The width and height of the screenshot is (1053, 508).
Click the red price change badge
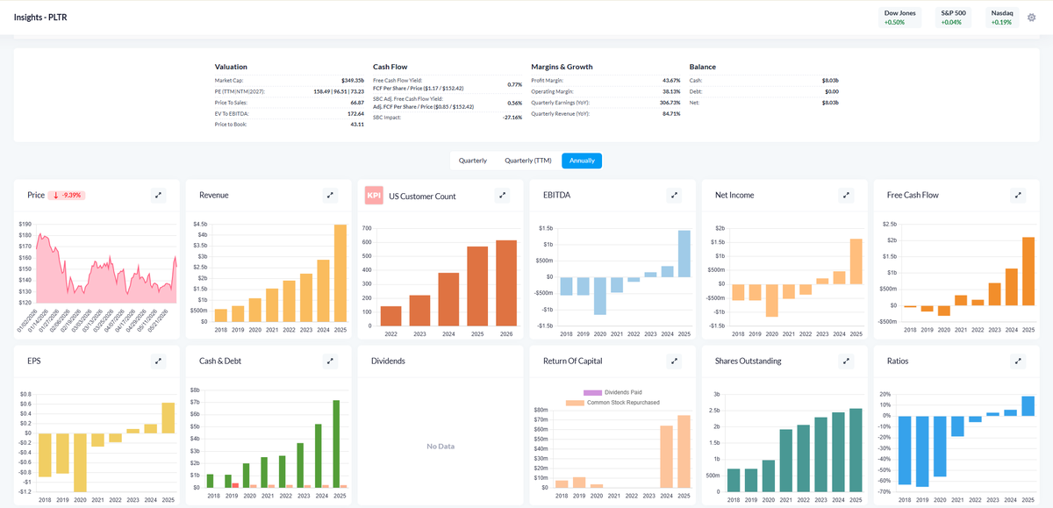[x=66, y=196]
